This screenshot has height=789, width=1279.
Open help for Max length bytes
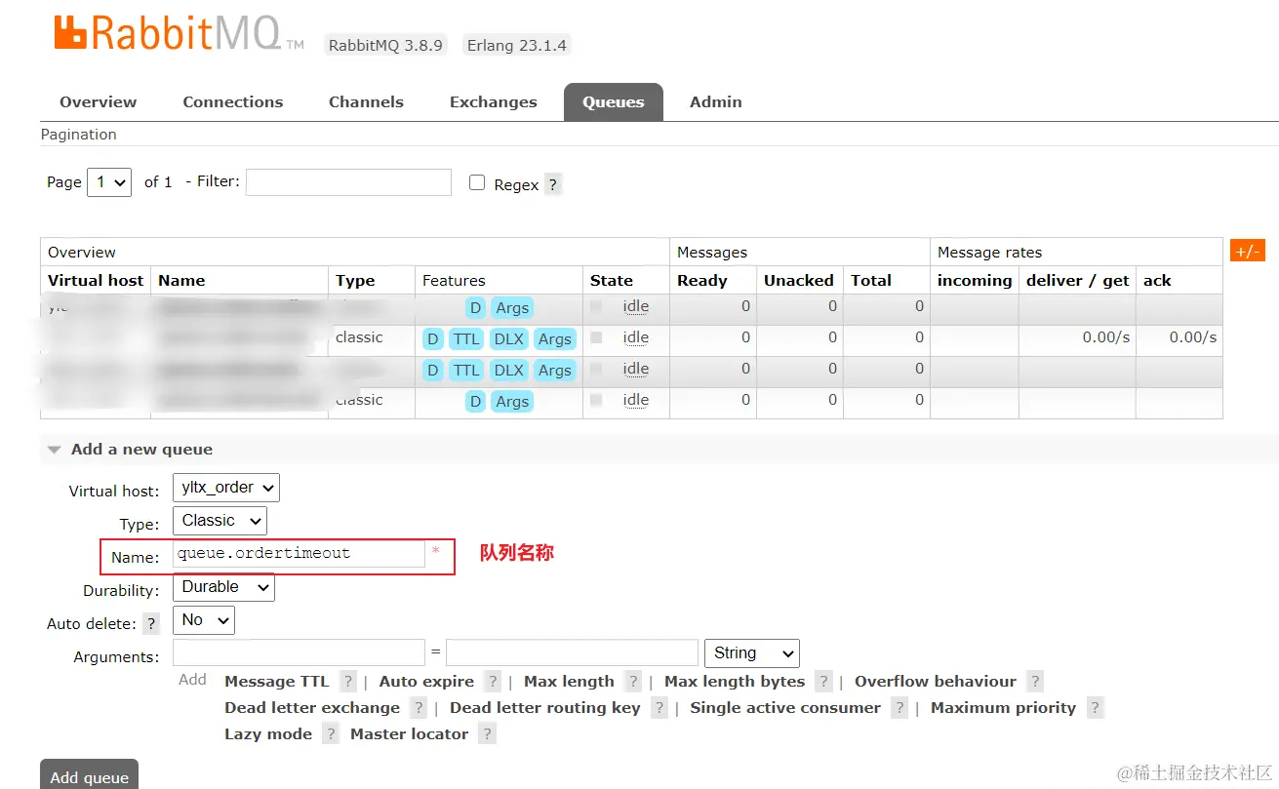click(x=823, y=682)
